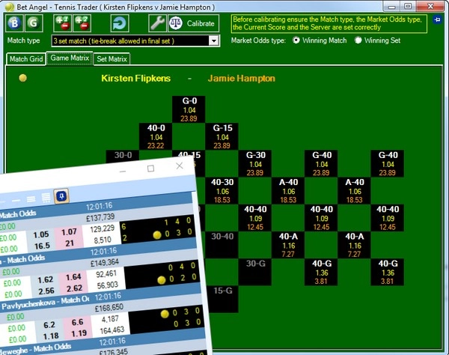This screenshot has width=449, height=355.
Task: Select the Winning Set radio button
Action: (x=358, y=40)
